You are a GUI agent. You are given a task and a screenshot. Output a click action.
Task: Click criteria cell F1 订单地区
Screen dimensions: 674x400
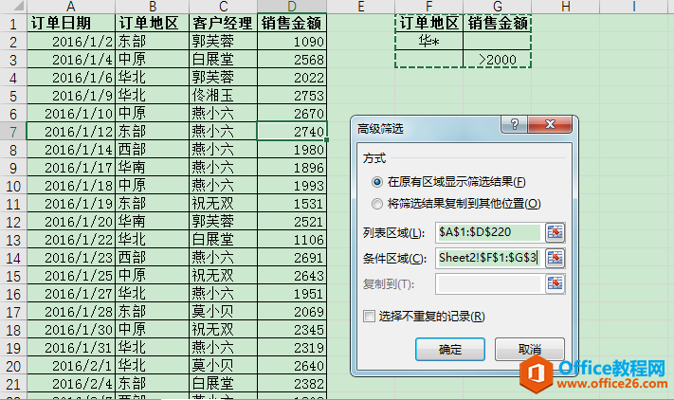click(429, 23)
